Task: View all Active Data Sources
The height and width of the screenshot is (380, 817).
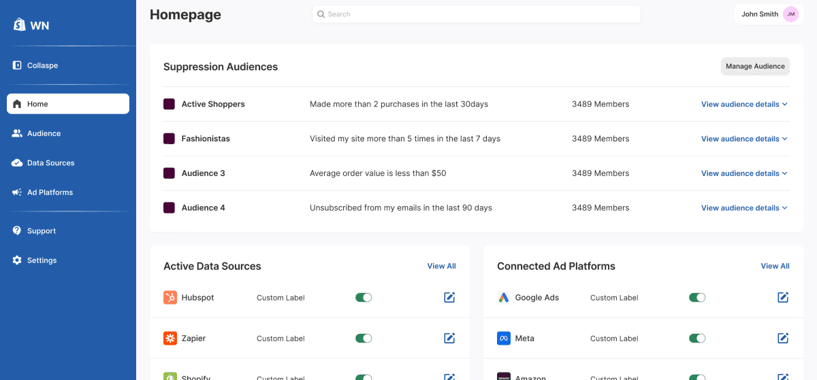Action: click(441, 266)
